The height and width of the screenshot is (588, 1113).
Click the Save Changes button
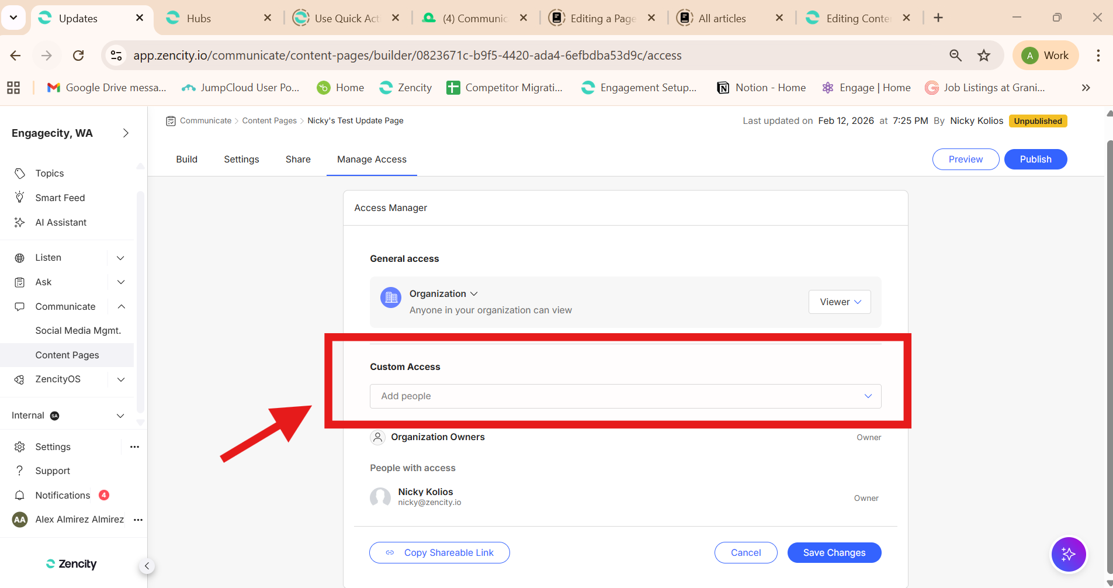(834, 553)
